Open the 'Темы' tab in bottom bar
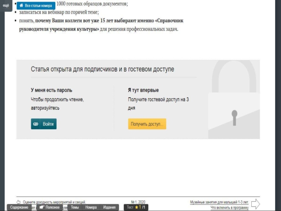 tap(75, 207)
